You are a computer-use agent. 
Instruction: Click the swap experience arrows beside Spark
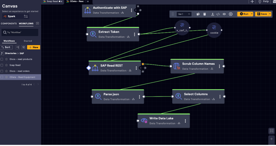coord(26,16)
